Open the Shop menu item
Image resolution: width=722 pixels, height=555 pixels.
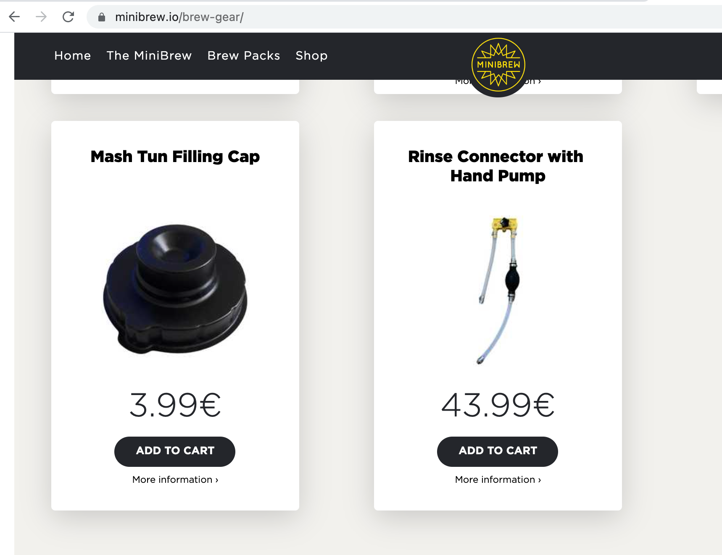[x=311, y=56]
